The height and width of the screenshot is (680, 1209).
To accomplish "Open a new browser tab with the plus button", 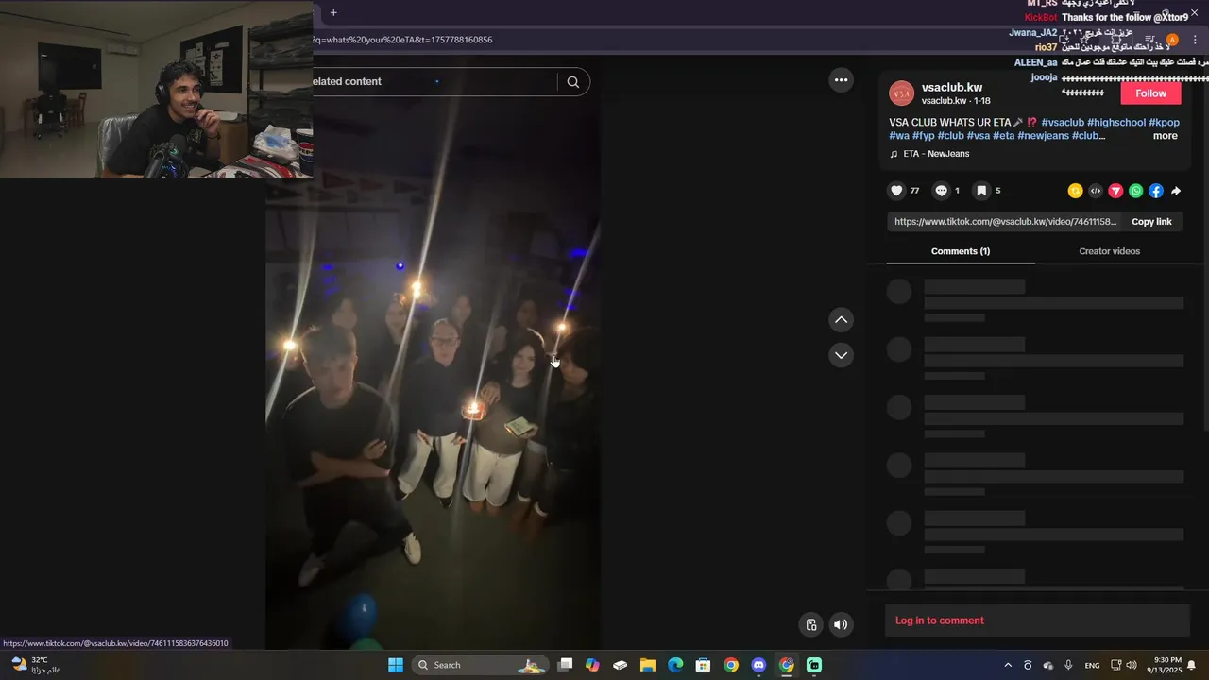I will [x=333, y=12].
